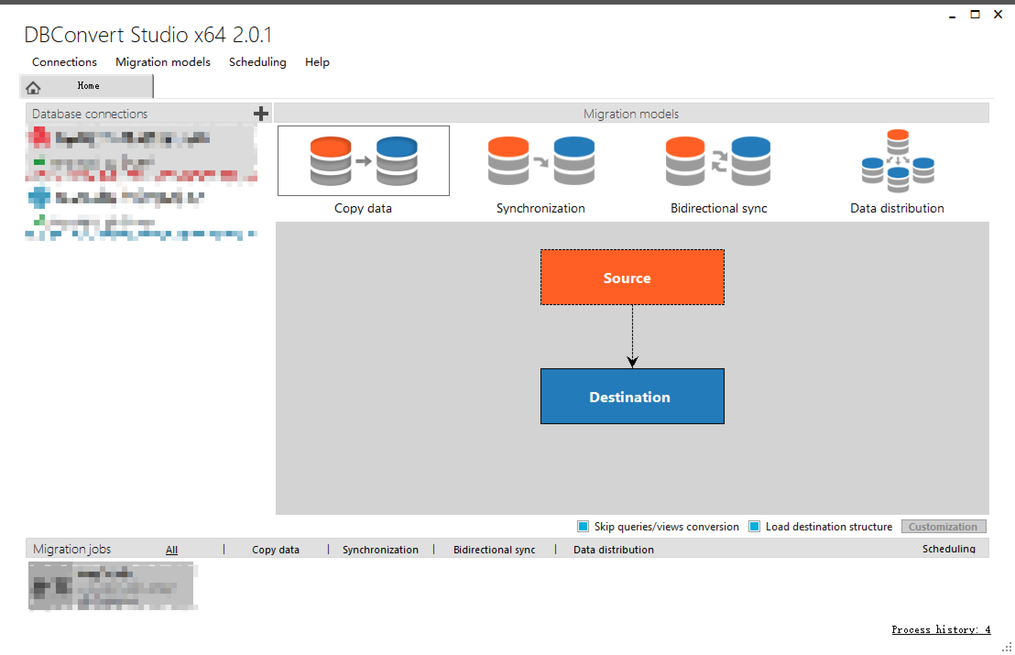Show All migration jobs filter
Image resolution: width=1015 pixels, height=655 pixels.
(x=172, y=550)
